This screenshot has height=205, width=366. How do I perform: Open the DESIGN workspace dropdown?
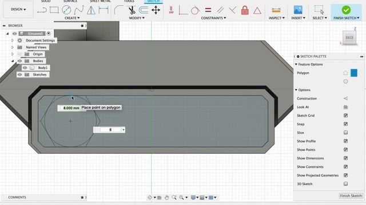coord(18,9)
